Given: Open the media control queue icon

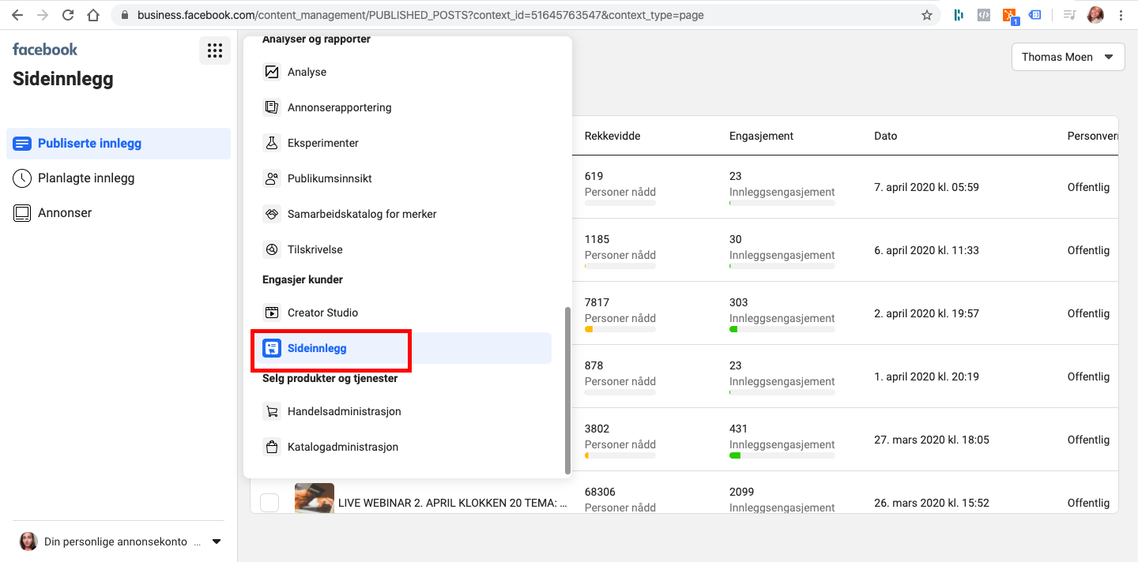Looking at the screenshot, I should coord(1069,15).
